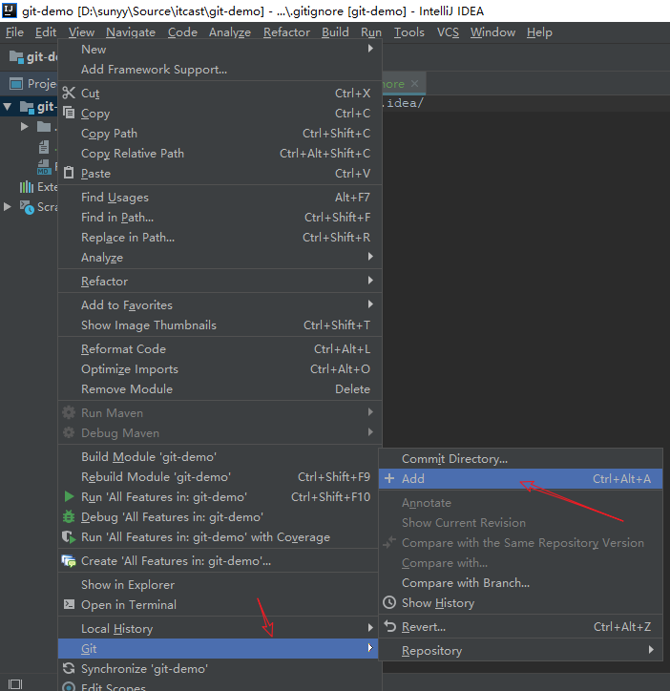Click the Debug bug icon
The image size is (670, 691).
(x=69, y=517)
